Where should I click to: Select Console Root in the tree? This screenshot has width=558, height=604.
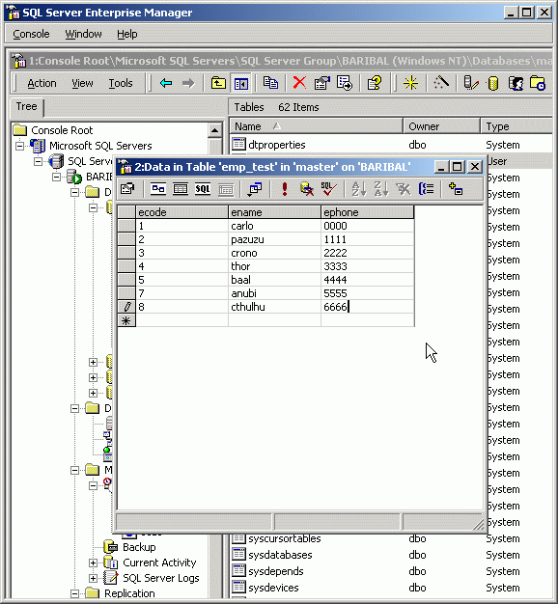tap(62, 130)
